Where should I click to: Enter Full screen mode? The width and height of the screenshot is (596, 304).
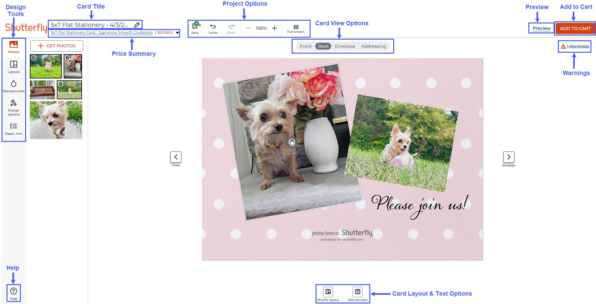296,29
